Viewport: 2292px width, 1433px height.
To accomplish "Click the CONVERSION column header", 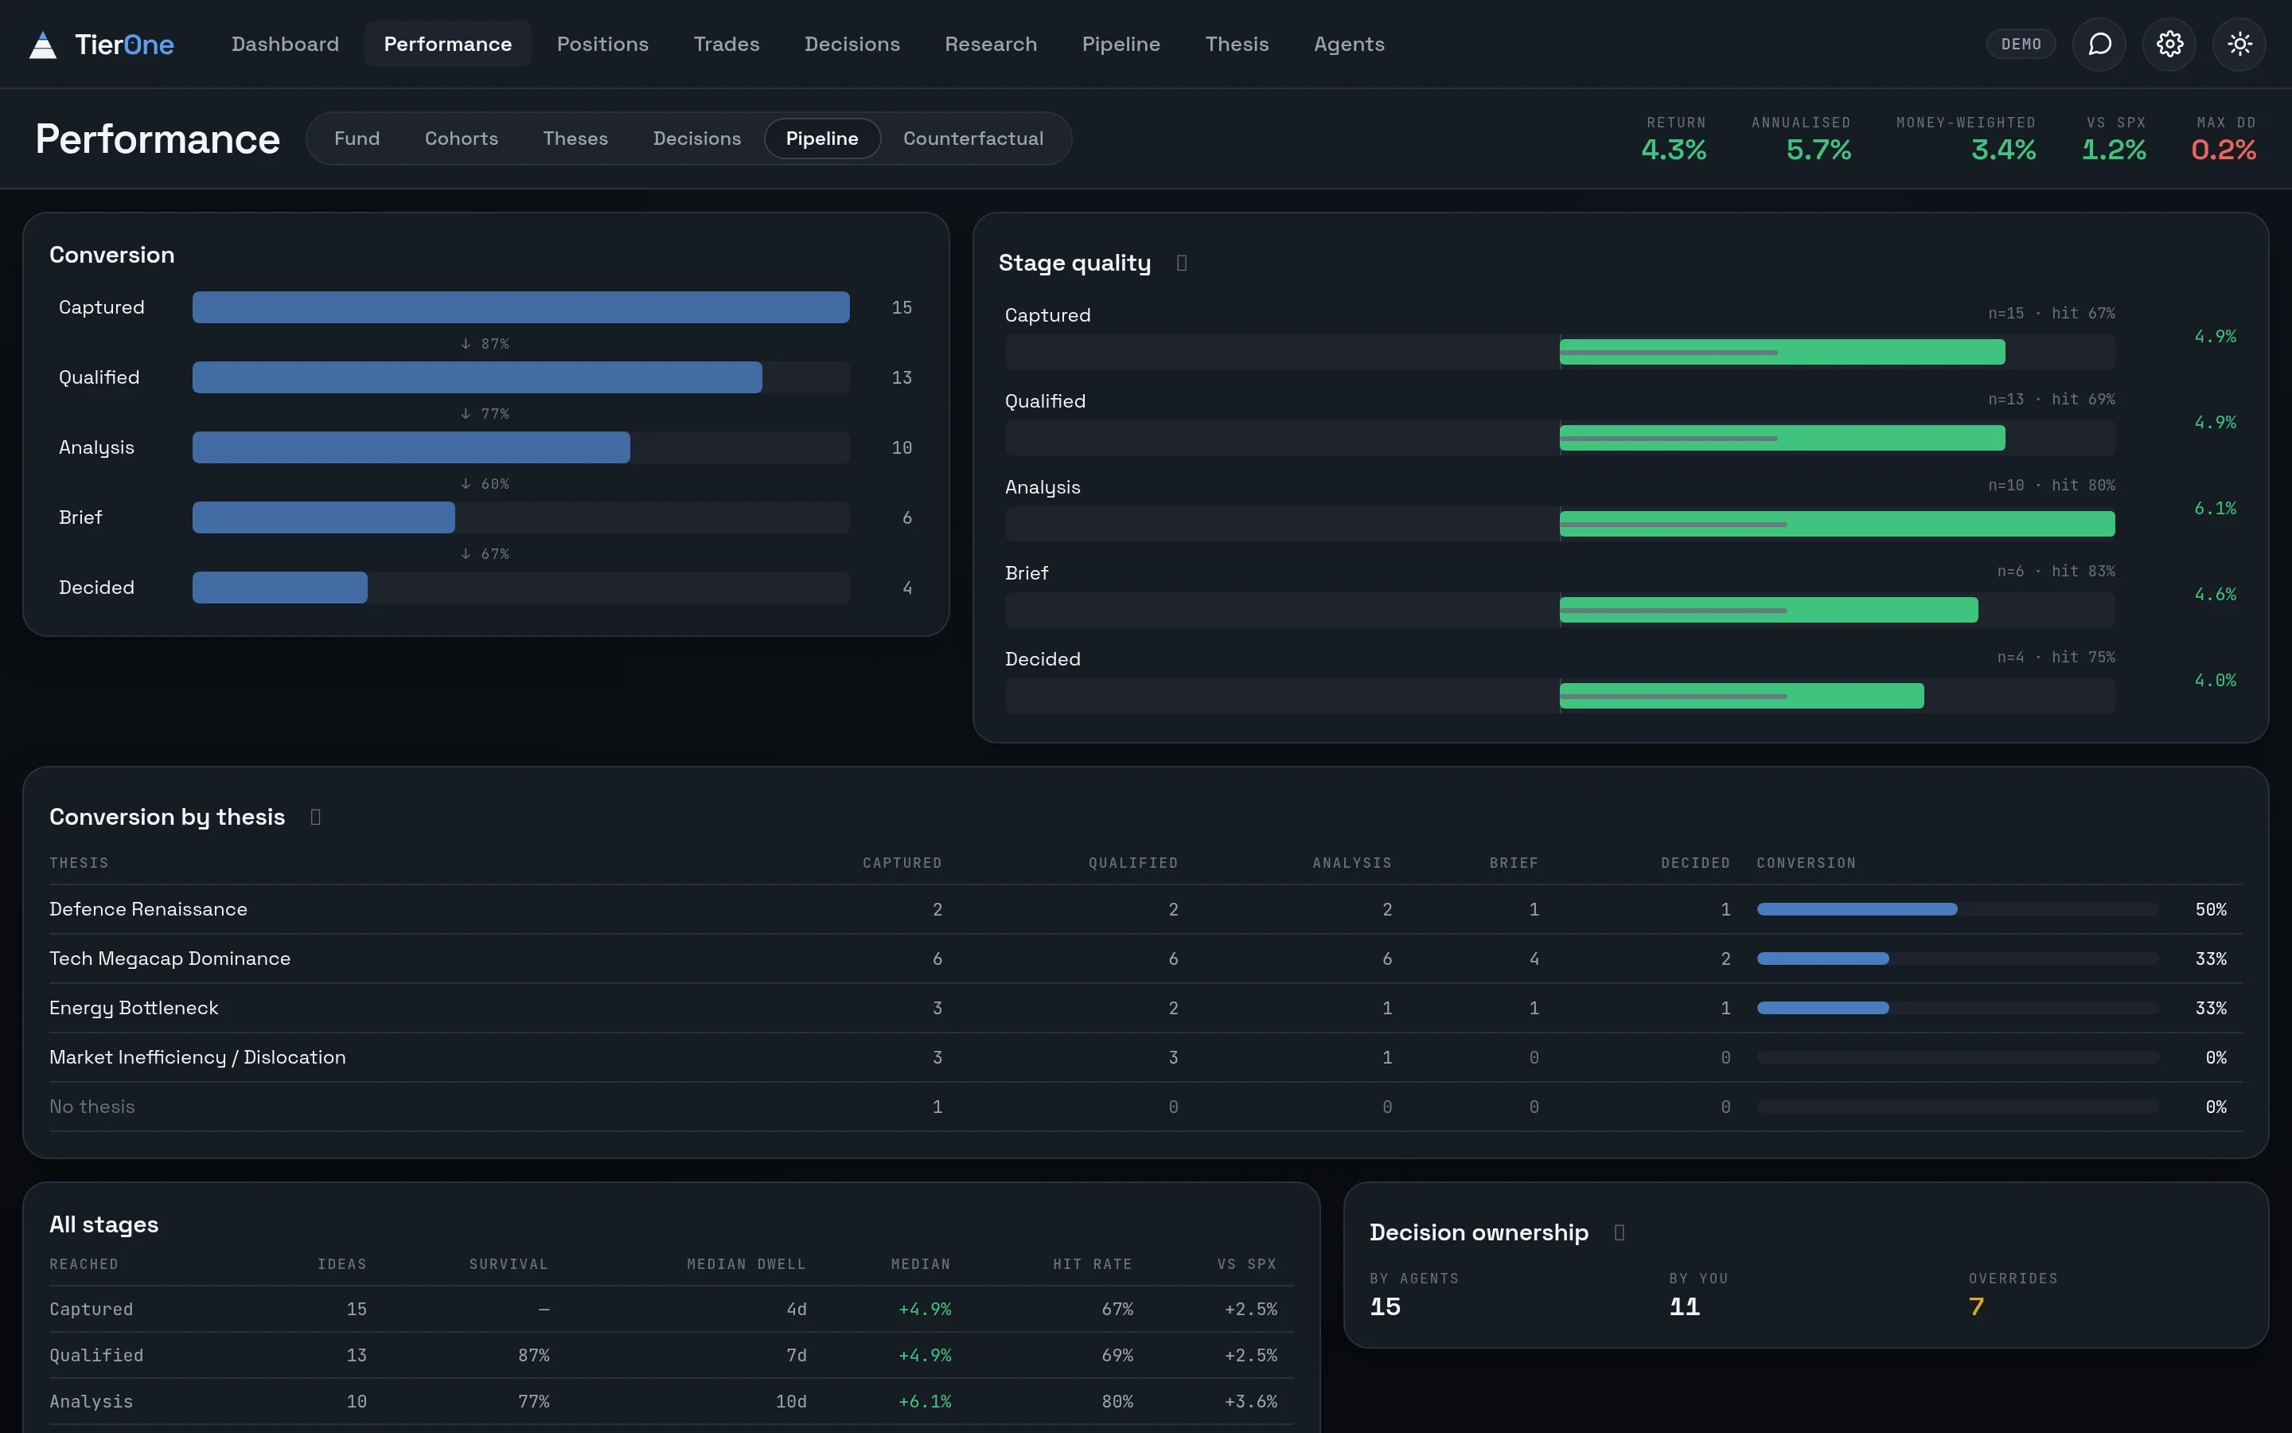I will pos(1806,864).
